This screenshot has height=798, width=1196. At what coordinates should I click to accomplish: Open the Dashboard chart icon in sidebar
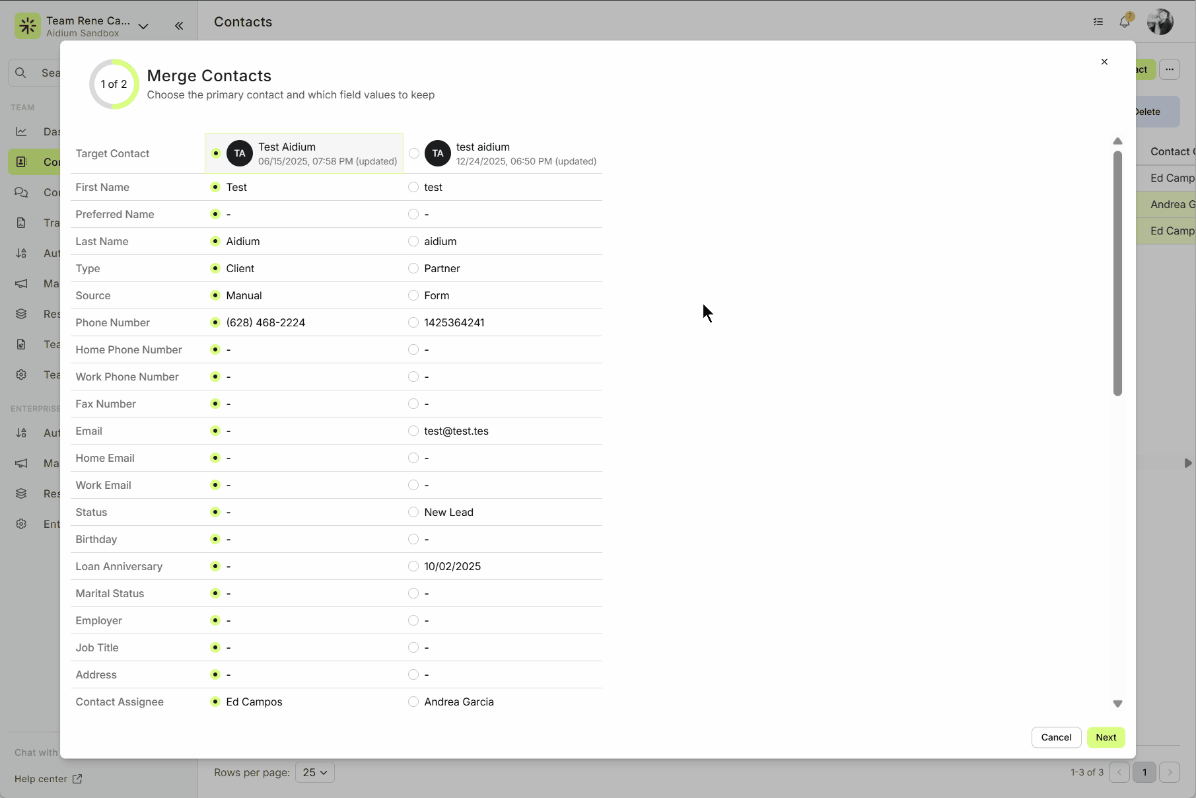(22, 131)
